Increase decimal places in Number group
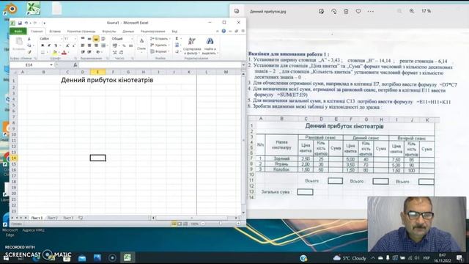This screenshot has width=469, height=264. pos(115,52)
